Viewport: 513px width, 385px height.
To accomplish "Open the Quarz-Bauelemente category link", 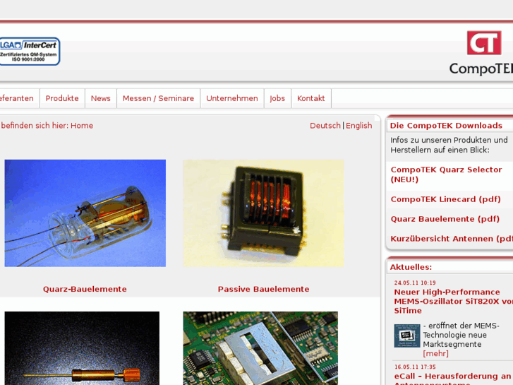I will (85, 289).
